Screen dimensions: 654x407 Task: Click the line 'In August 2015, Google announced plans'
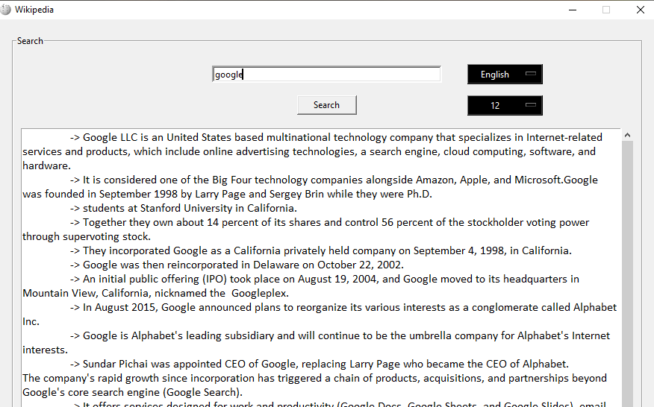(343, 307)
